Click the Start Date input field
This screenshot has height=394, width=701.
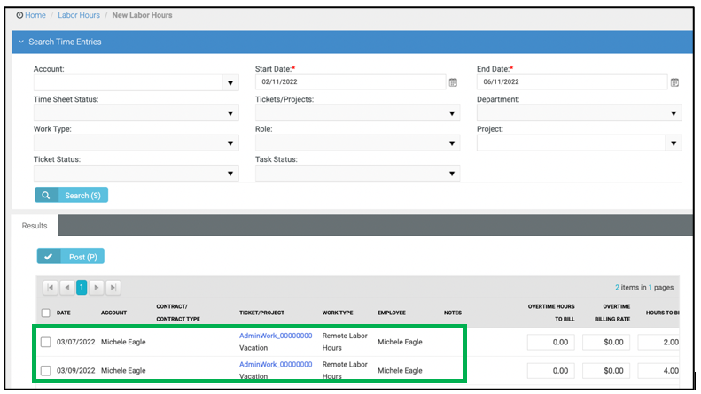(349, 82)
